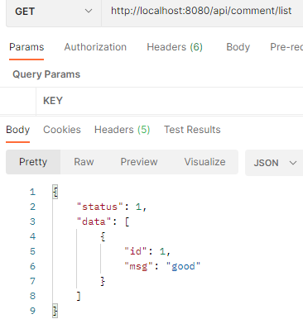Screen dimensions: 303x319
Task: Open the GET method dropdown
Action: coord(54,12)
